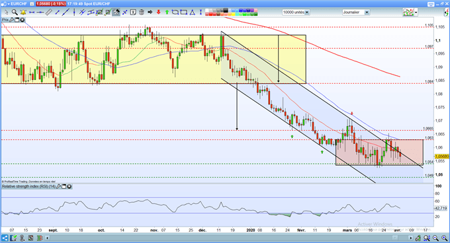Expand the chart style dropdown arrow
This screenshot has height=243, width=450.
pyautogui.click(x=416, y=13)
